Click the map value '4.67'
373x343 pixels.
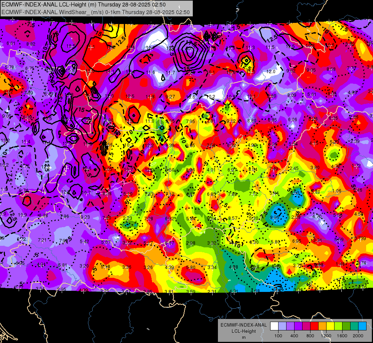tap(191, 194)
